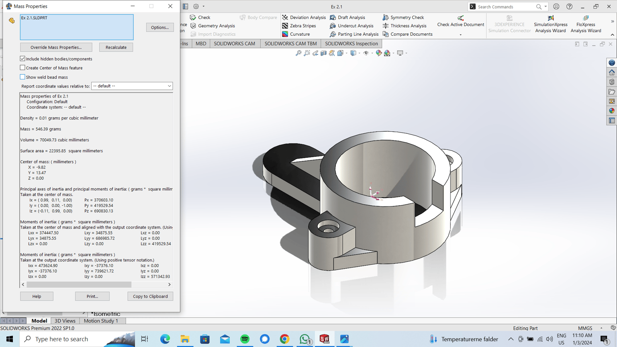Start Draft Analysis

347,17
